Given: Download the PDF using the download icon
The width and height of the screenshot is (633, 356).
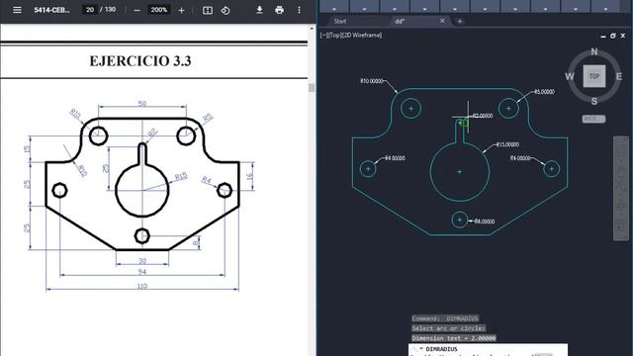Looking at the screenshot, I should 259,10.
